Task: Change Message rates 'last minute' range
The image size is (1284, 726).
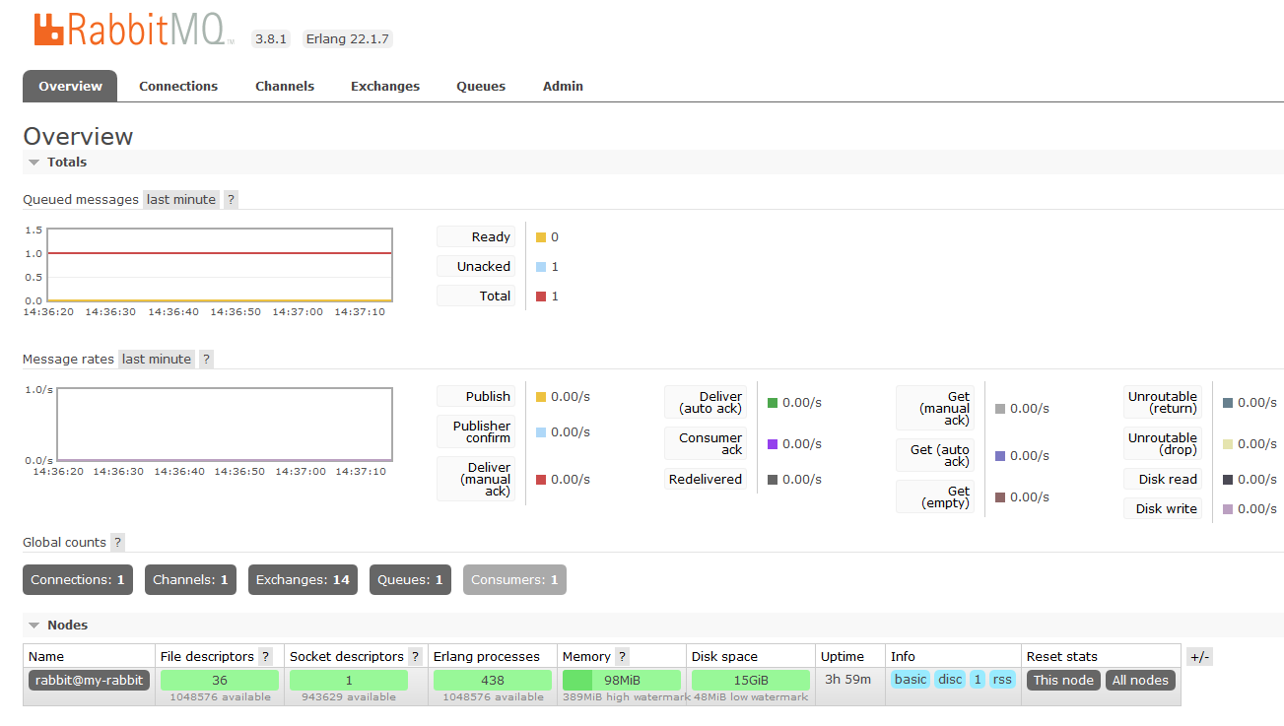Action: point(157,359)
